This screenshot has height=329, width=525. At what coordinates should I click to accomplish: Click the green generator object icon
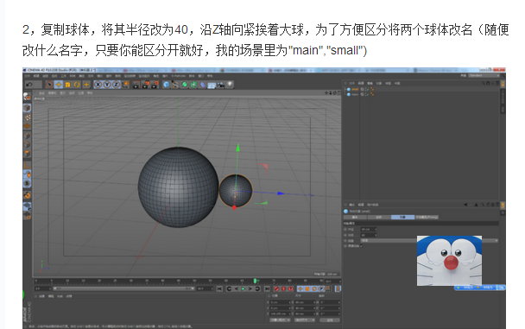point(185,85)
